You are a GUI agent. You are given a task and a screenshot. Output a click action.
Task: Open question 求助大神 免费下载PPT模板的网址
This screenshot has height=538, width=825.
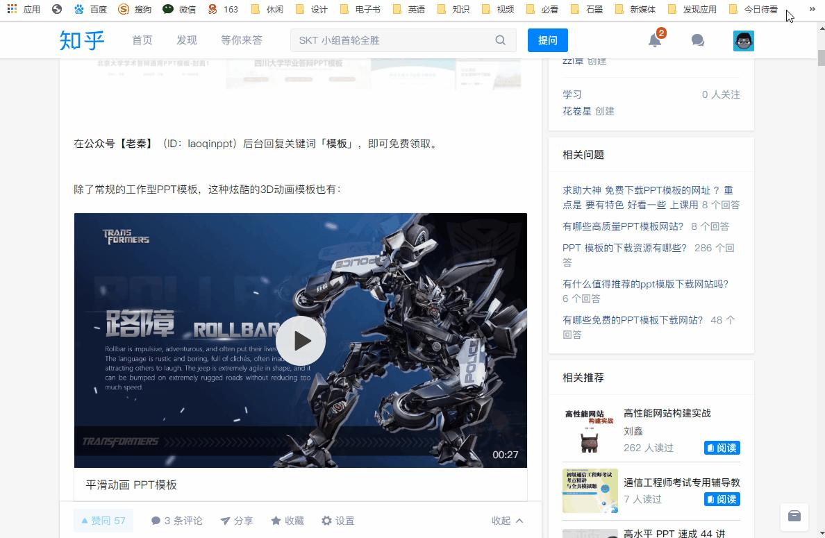(x=648, y=197)
